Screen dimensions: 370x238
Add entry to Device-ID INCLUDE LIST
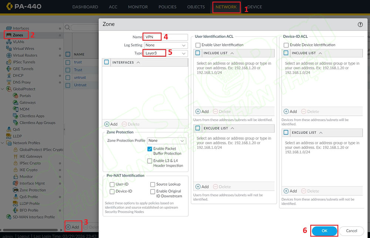[290, 112]
